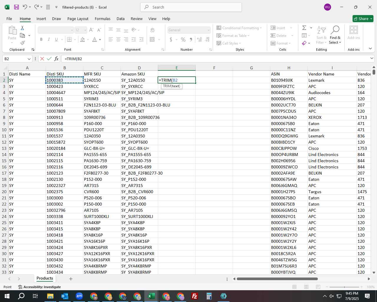Image resolution: width=377 pixels, height=302 pixels.
Task: Open the Paste options dropdown arrow
Action: coord(12,43)
